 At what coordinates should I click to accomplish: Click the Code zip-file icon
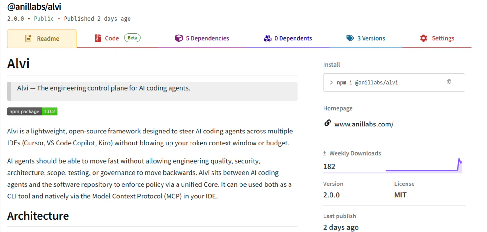[98, 38]
